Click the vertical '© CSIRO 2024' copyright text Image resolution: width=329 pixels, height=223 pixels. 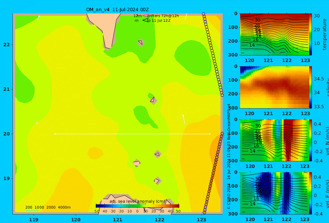229,196
